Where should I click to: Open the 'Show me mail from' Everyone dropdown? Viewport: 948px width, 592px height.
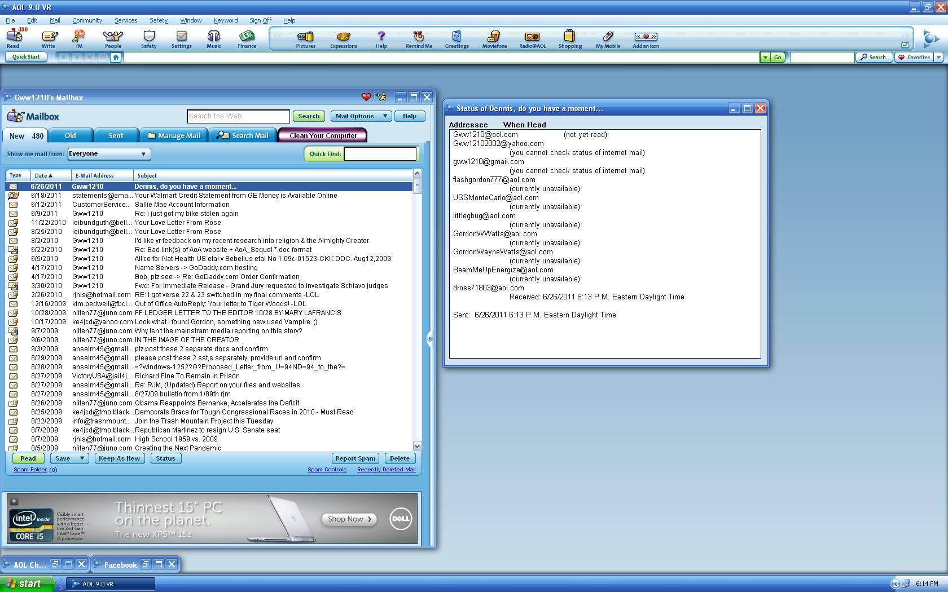pos(109,154)
